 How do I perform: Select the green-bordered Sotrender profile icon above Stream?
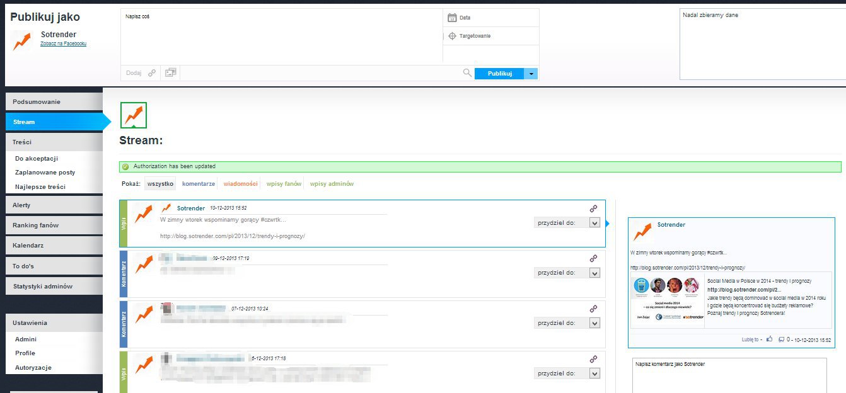(133, 115)
